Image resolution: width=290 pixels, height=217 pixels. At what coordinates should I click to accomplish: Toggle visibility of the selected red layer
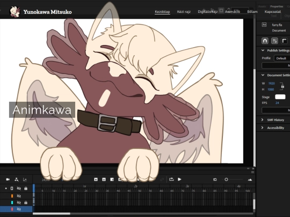19,209
